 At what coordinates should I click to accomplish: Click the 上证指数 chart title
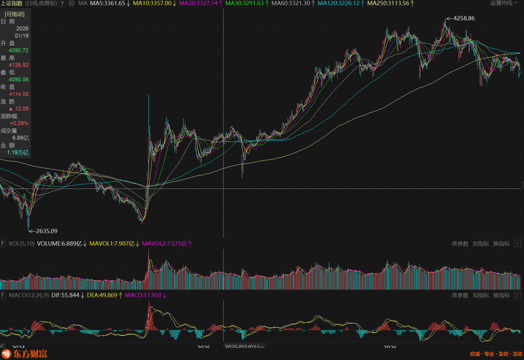(12, 3)
